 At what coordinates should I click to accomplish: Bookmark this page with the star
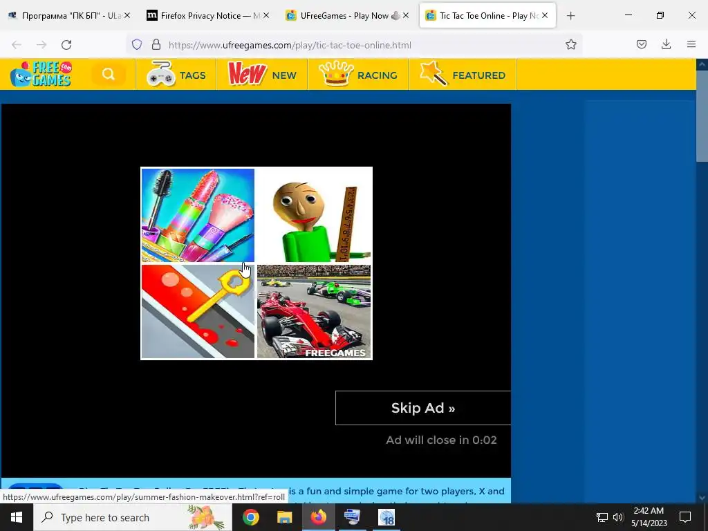[570, 44]
